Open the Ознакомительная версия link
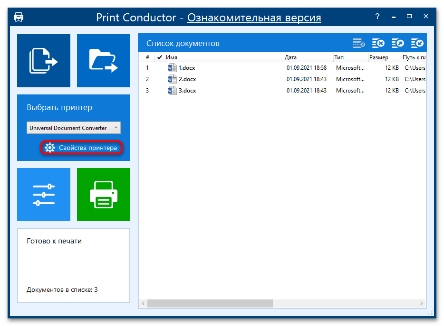Screen dimensions: 444x326 254,18
